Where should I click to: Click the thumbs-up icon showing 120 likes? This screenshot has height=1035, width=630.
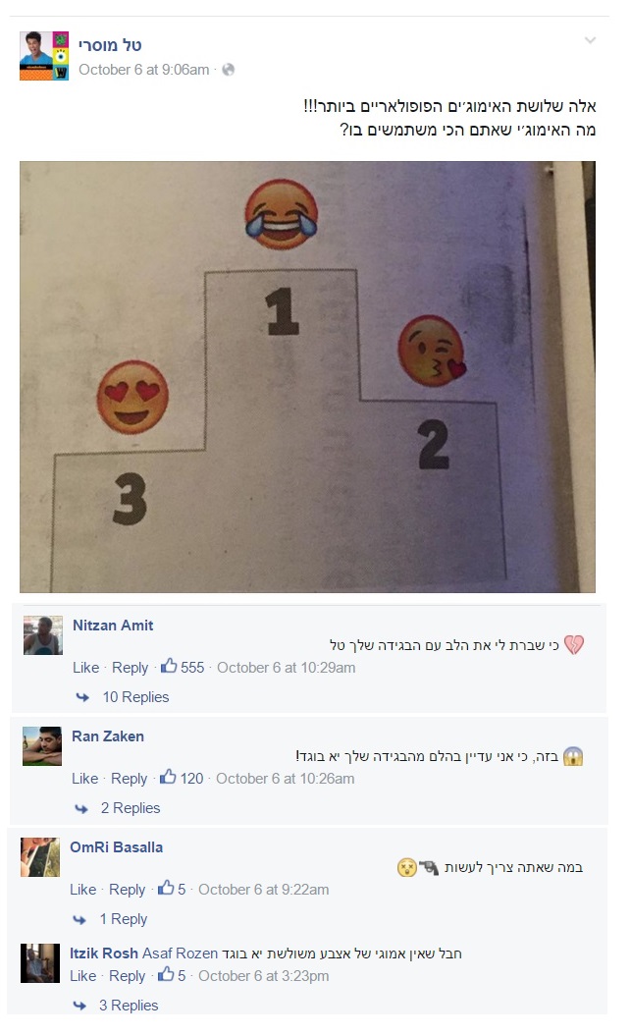pyautogui.click(x=168, y=776)
